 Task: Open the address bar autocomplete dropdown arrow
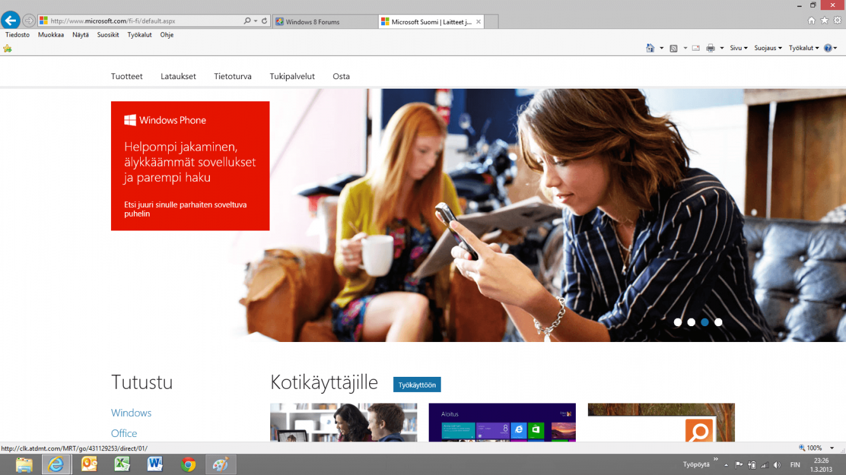(256, 21)
